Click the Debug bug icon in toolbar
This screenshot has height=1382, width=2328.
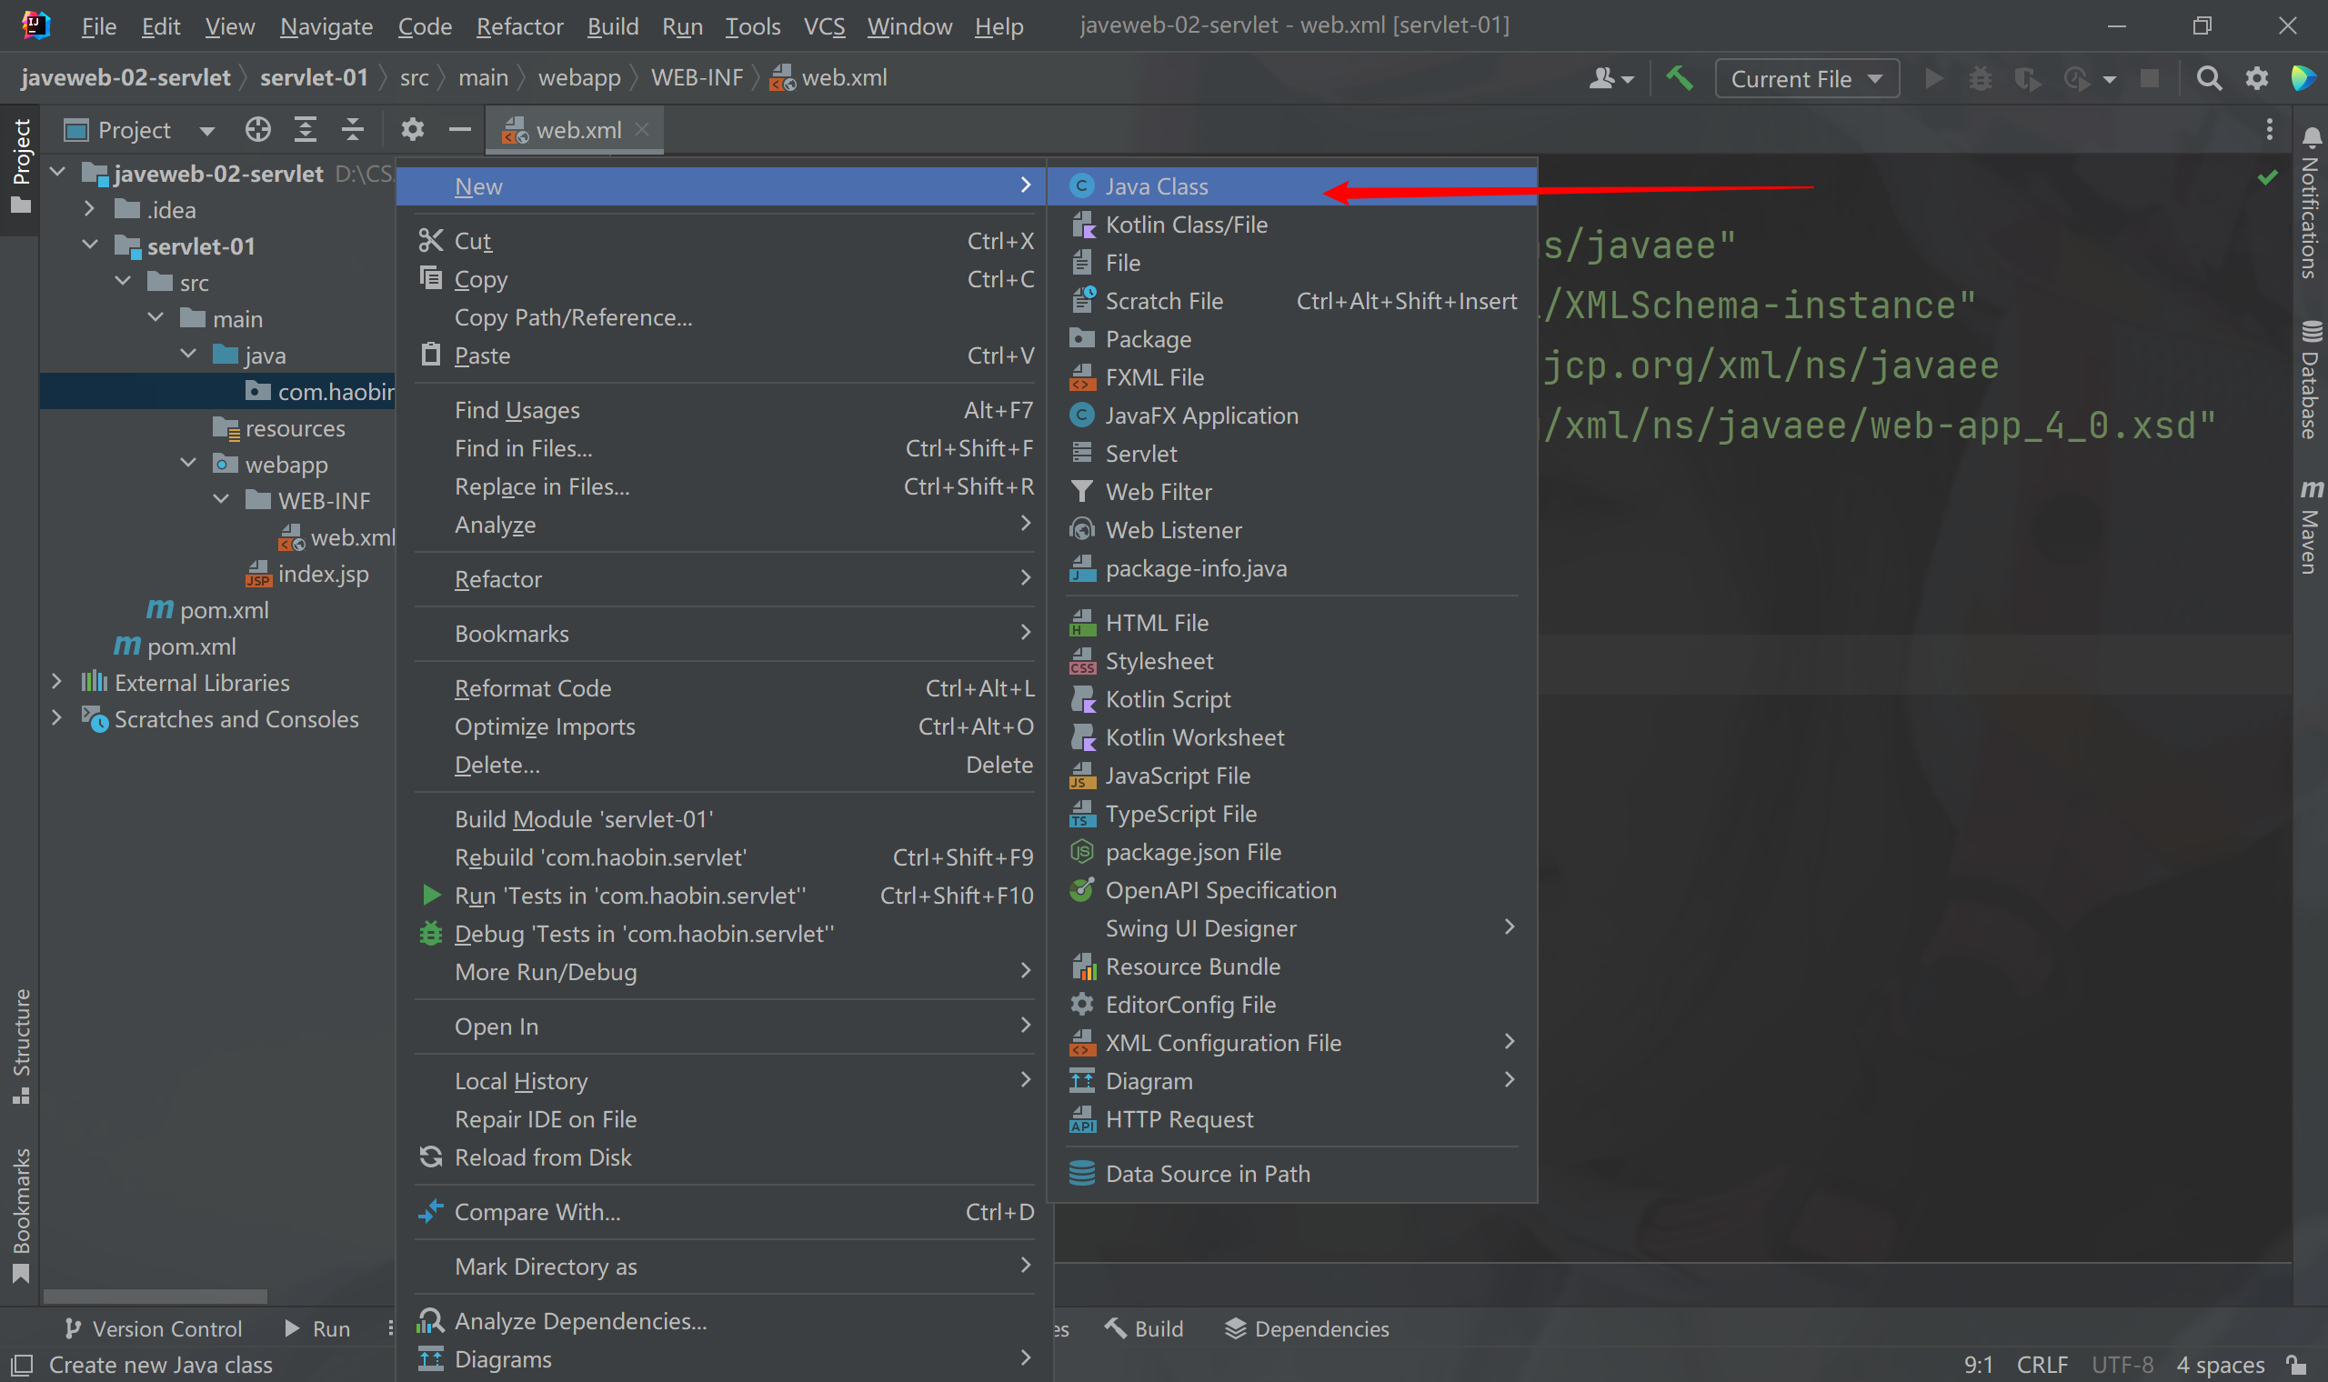(1981, 78)
